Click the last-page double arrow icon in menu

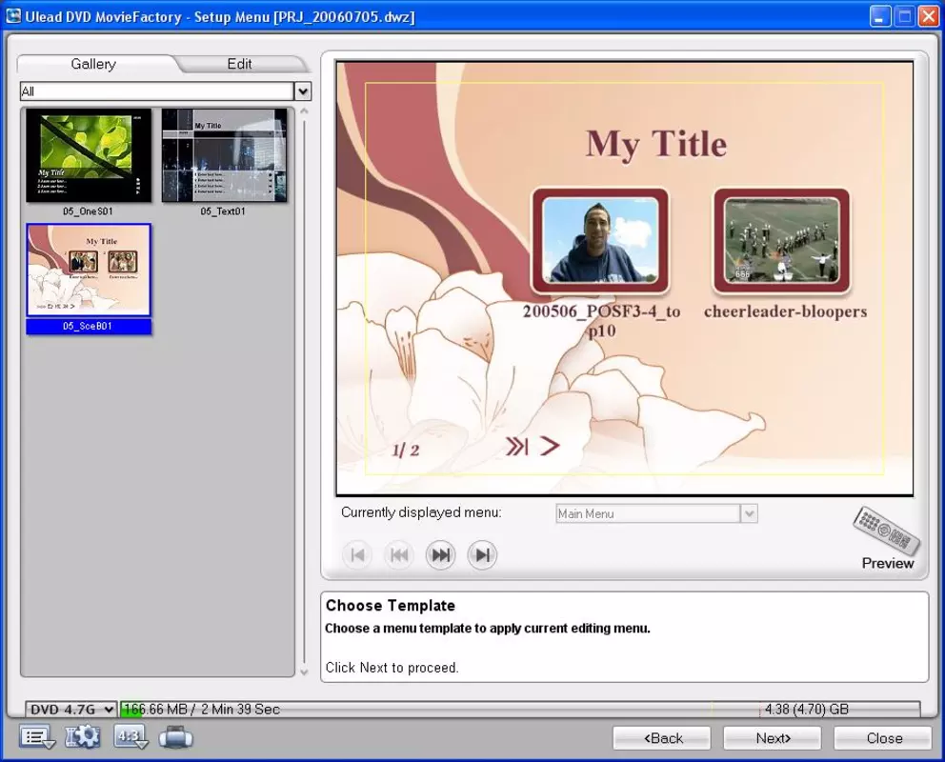coord(516,447)
